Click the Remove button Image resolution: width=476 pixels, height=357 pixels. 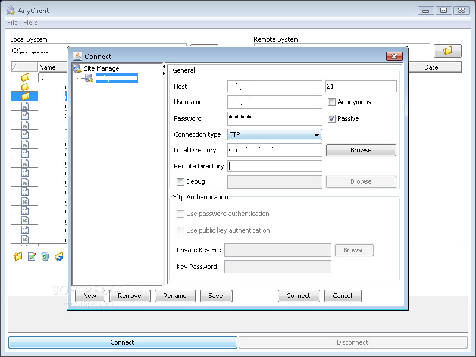[x=130, y=296]
